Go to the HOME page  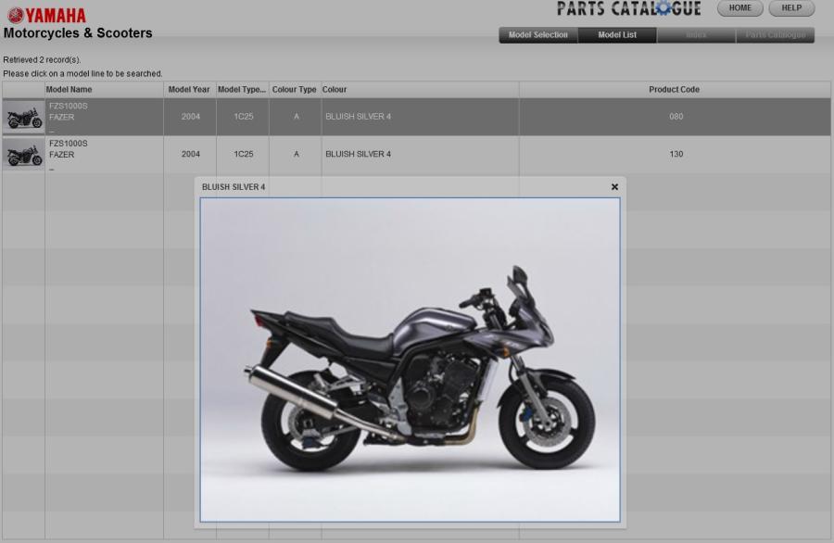(739, 8)
